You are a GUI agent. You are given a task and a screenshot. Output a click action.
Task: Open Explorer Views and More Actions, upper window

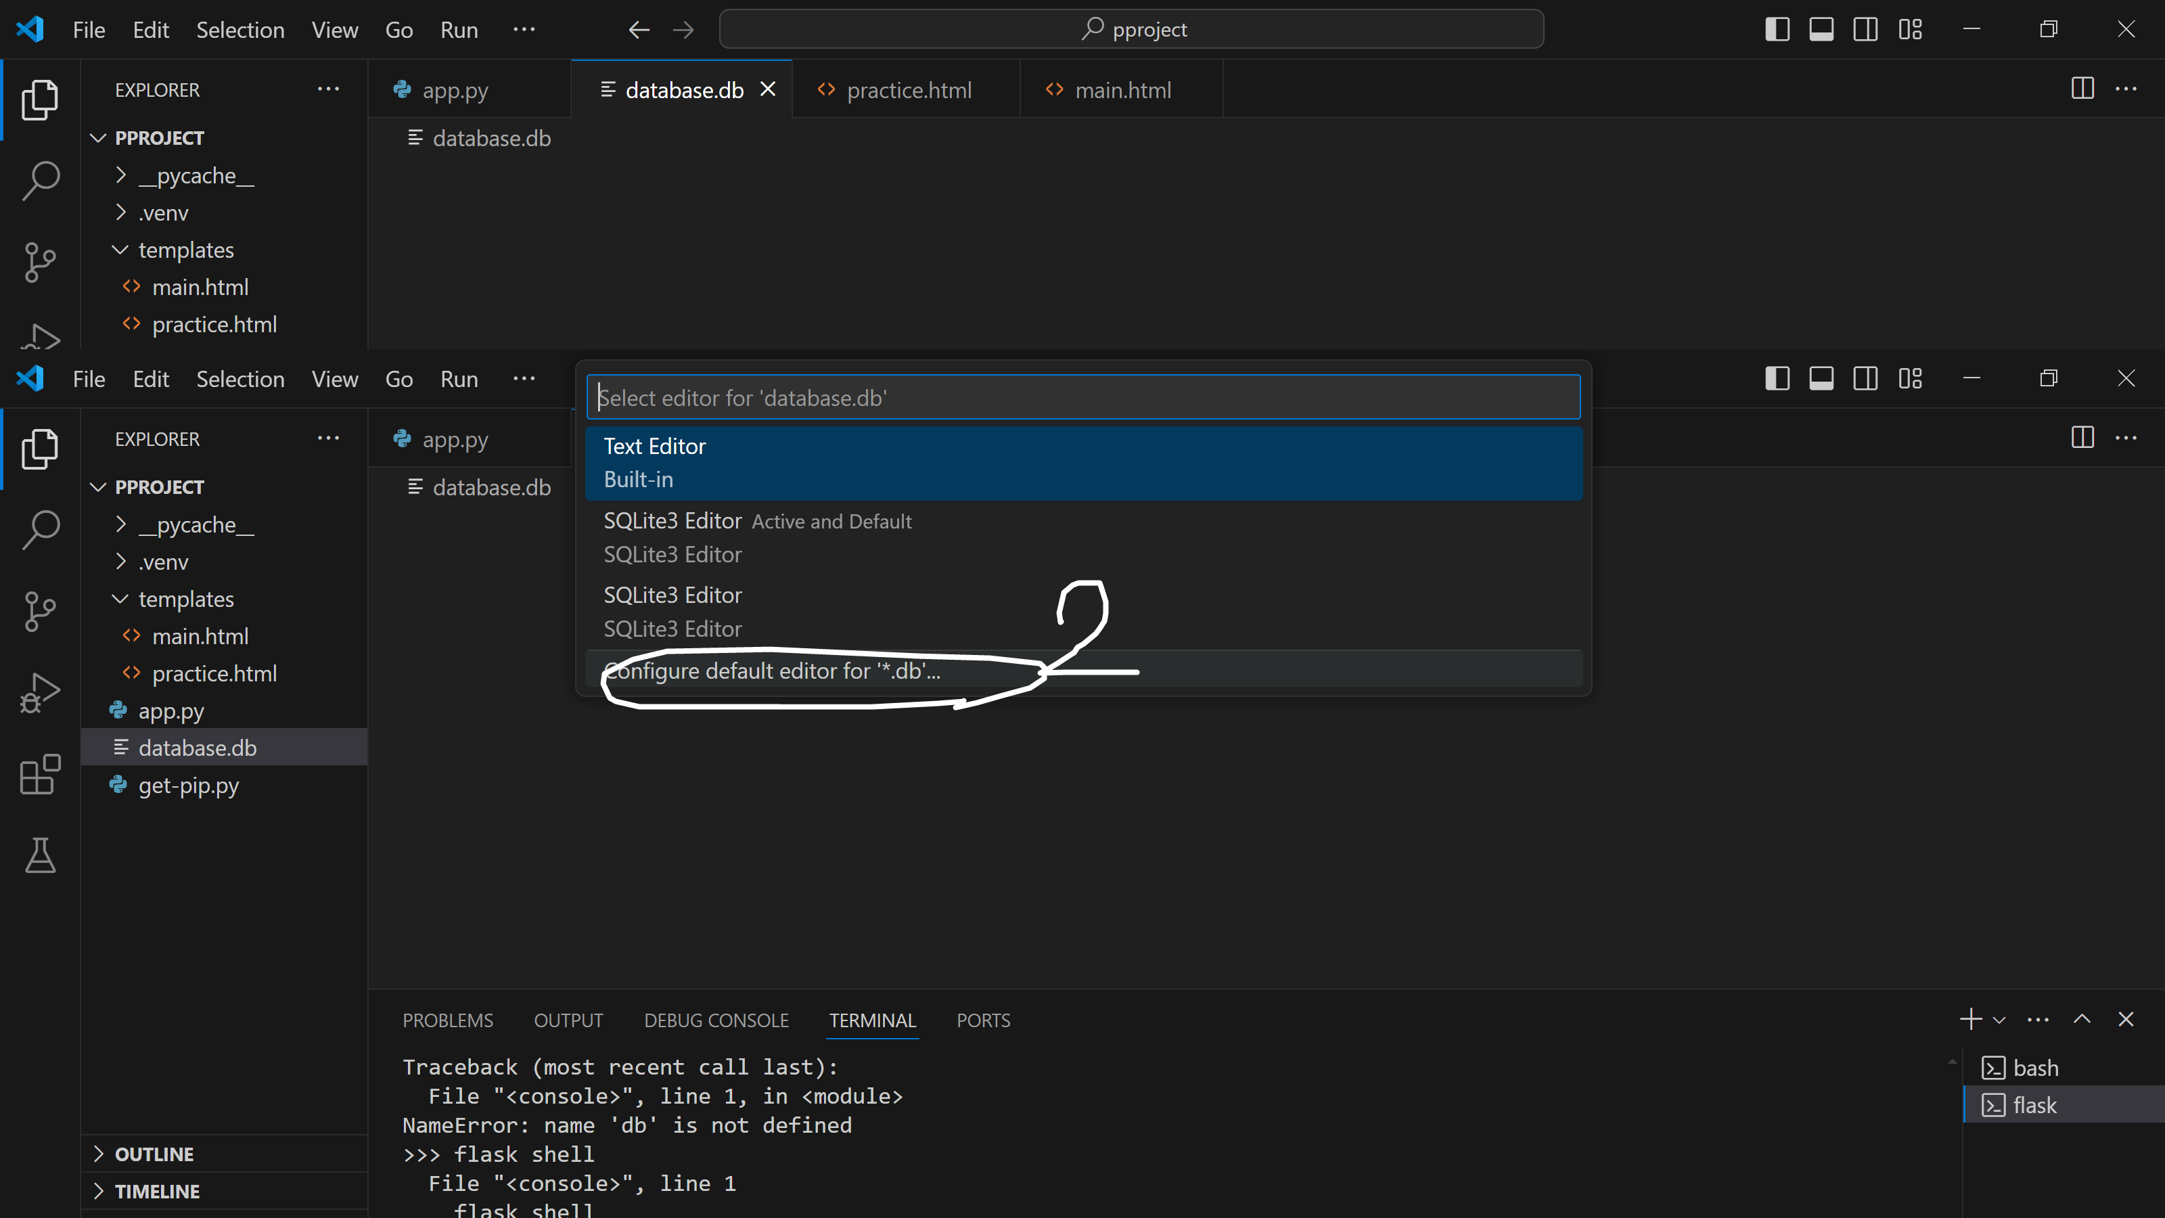(x=327, y=89)
